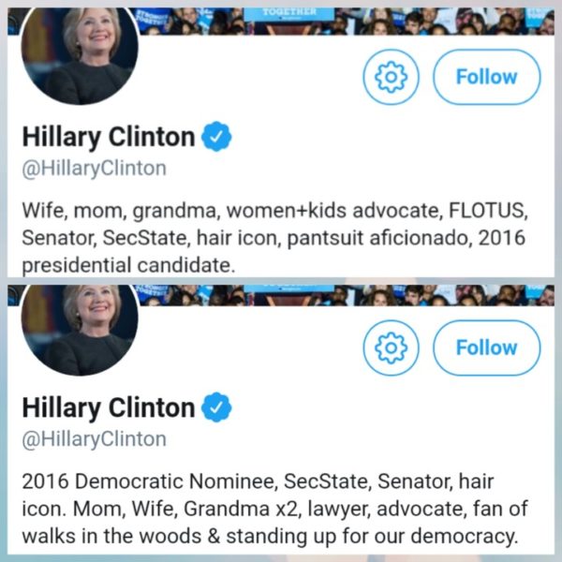
Task: Select the @HillaryClinton handle in the upper profile
Action: tap(94, 169)
